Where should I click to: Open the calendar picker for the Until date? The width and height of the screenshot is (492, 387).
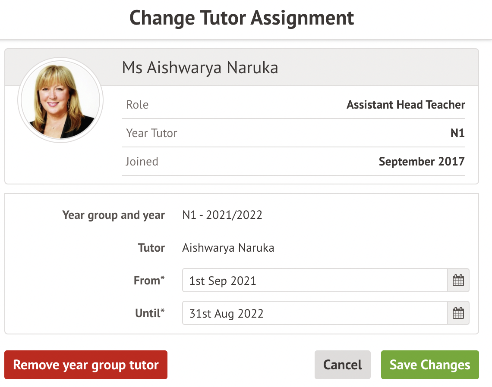coord(458,313)
